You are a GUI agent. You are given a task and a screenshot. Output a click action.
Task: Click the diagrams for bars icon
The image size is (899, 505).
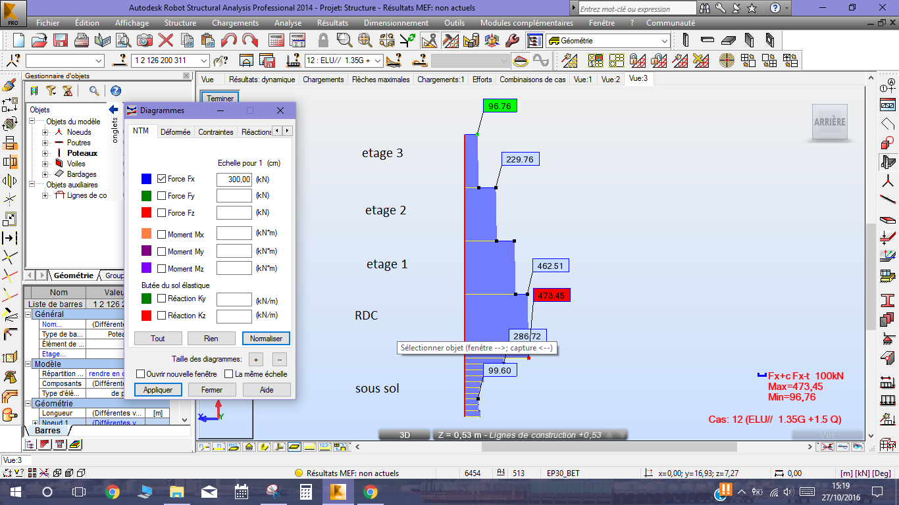point(521,61)
